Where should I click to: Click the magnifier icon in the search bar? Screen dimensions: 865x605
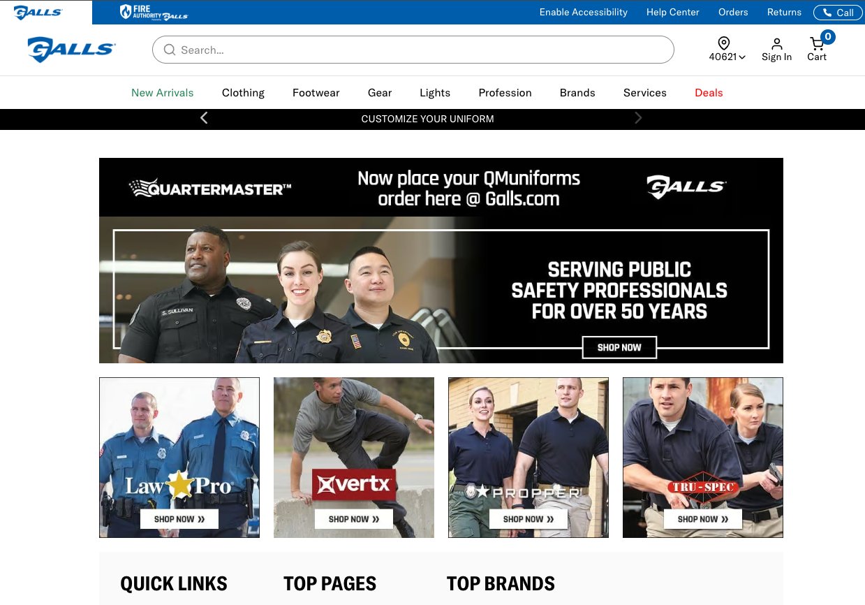pyautogui.click(x=169, y=50)
